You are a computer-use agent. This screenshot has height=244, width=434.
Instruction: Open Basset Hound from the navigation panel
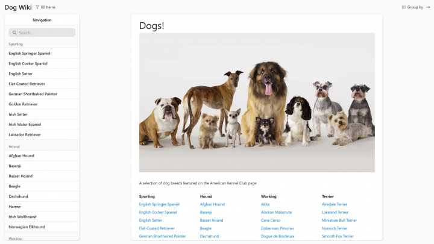tap(20, 176)
